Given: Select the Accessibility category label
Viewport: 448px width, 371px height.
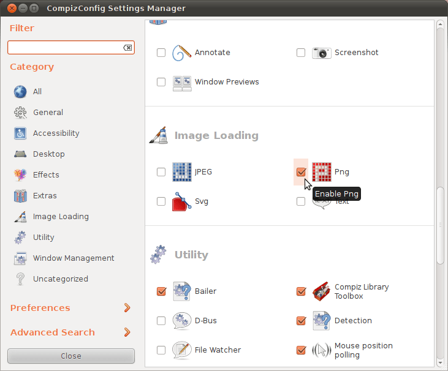Looking at the screenshot, I should coord(56,133).
